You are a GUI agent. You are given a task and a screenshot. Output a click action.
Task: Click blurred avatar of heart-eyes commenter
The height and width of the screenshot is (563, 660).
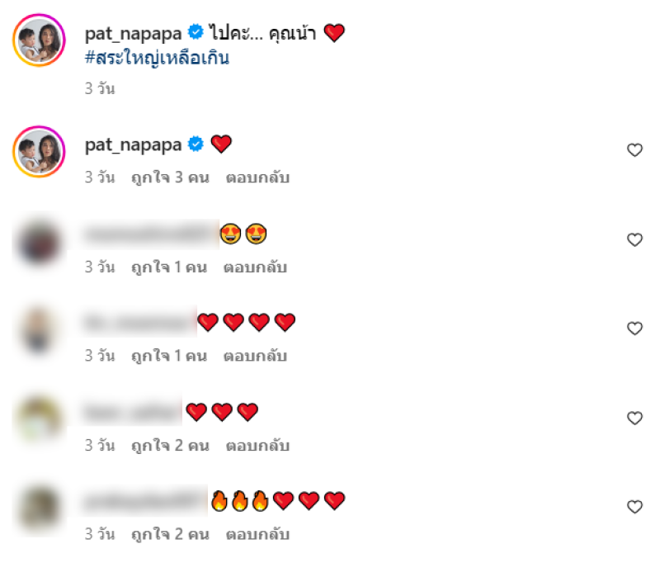(39, 243)
